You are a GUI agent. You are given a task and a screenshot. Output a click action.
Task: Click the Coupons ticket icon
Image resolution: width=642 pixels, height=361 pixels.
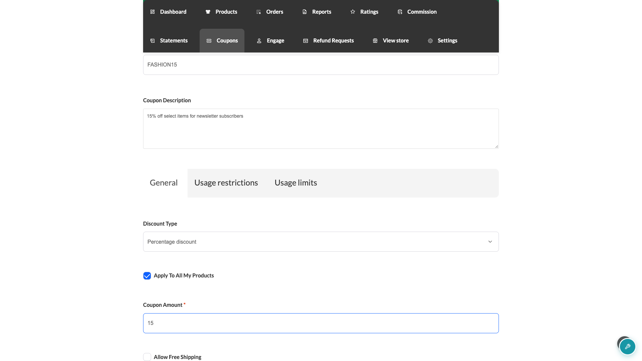click(209, 40)
